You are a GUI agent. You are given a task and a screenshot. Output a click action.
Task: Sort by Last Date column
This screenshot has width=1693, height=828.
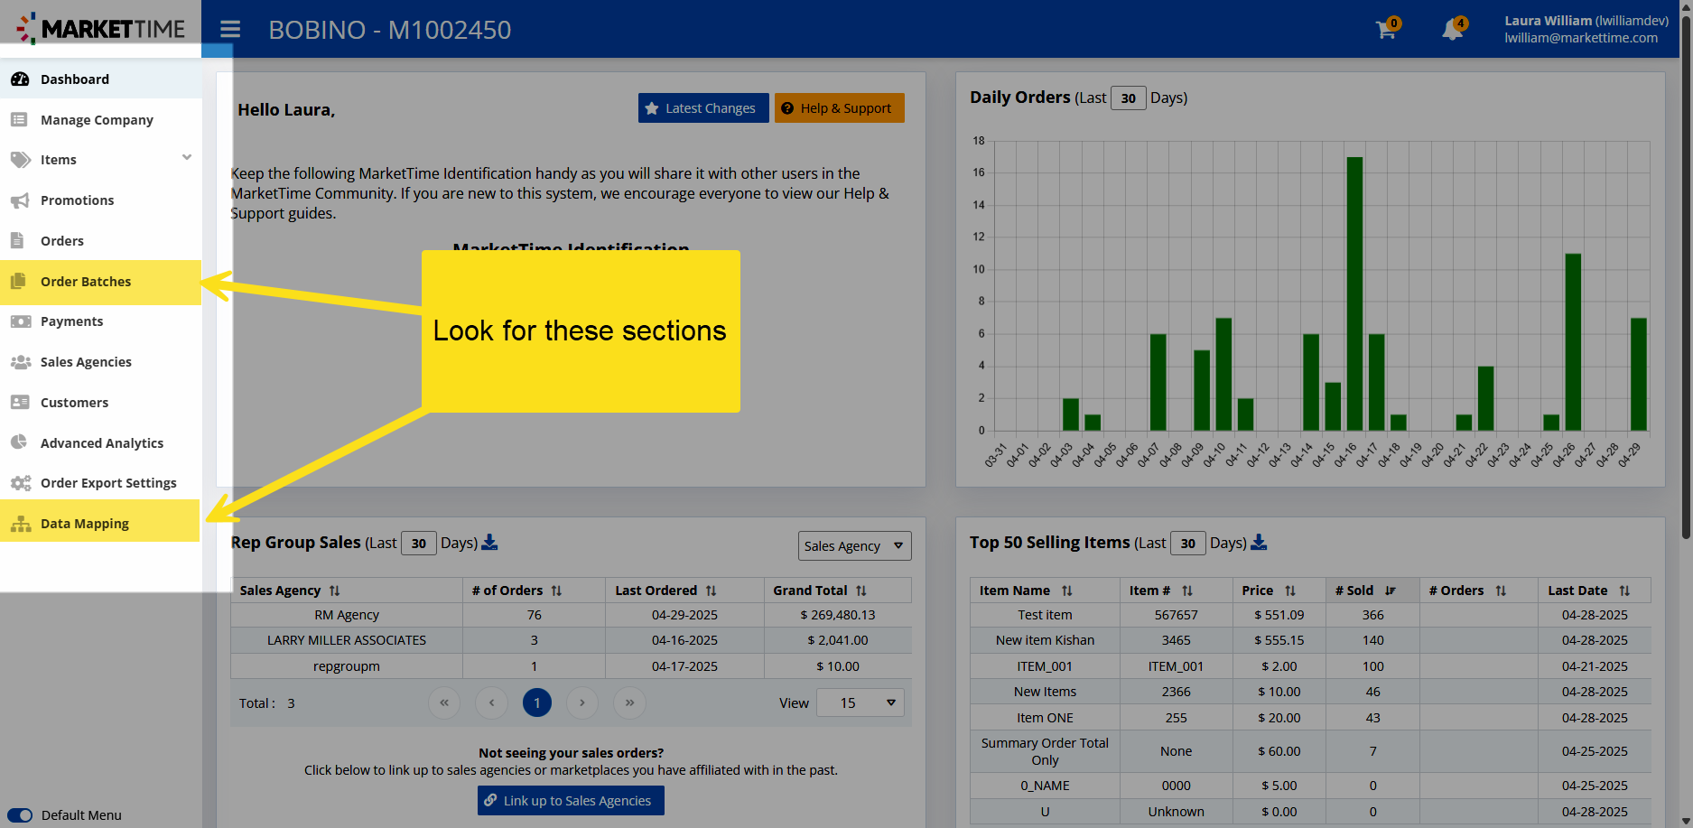click(x=1624, y=591)
